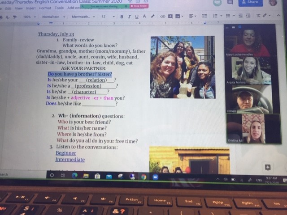Open text alignment options
Image resolution: width=287 pixels, height=215 pixels.
click(x=191, y=16)
